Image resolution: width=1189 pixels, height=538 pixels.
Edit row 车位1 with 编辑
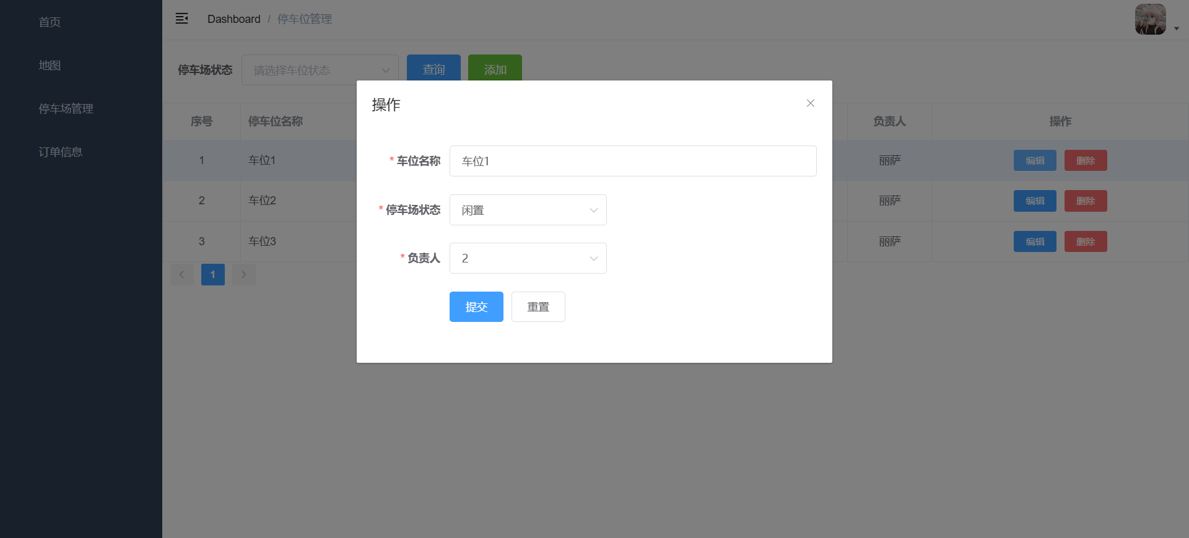point(1035,160)
